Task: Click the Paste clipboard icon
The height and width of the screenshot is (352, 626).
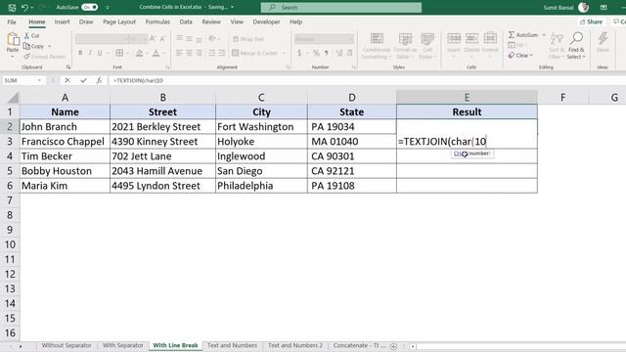Action: pyautogui.click(x=13, y=40)
